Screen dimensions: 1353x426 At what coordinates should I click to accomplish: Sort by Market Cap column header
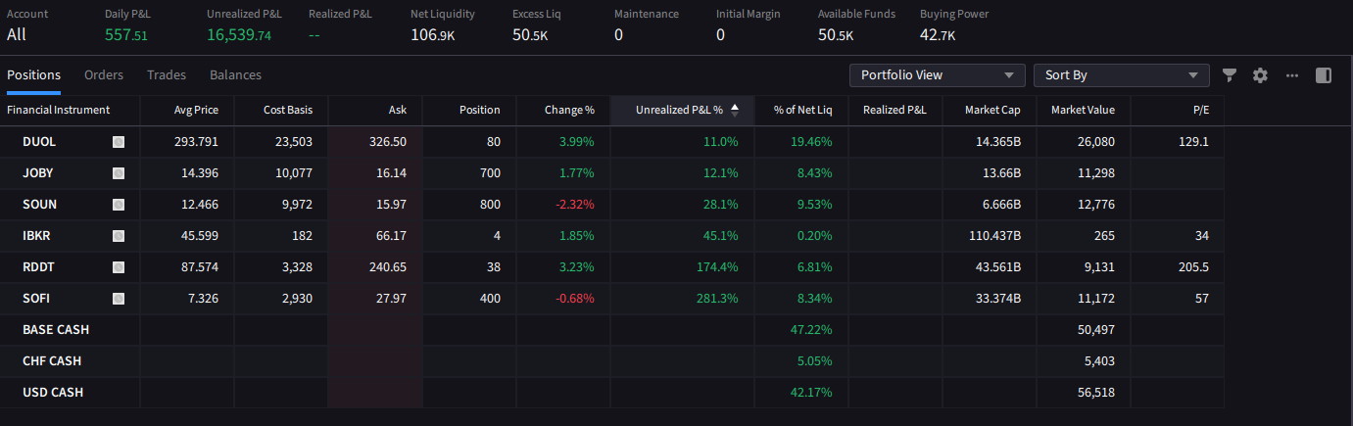[990, 110]
